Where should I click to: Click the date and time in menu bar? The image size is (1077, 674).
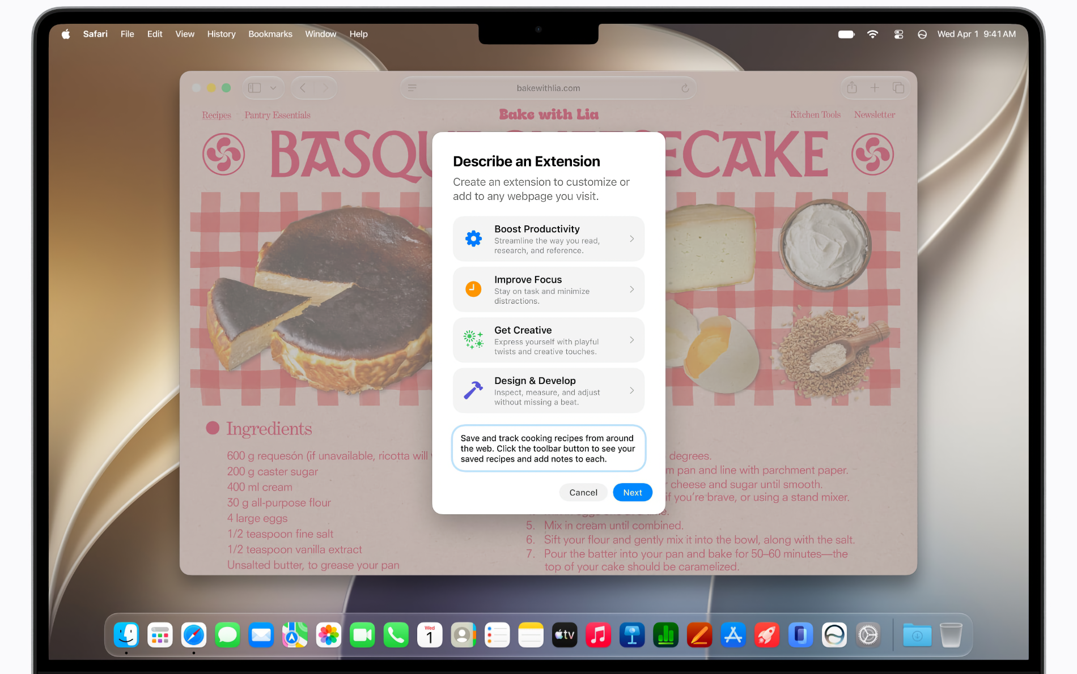point(976,34)
